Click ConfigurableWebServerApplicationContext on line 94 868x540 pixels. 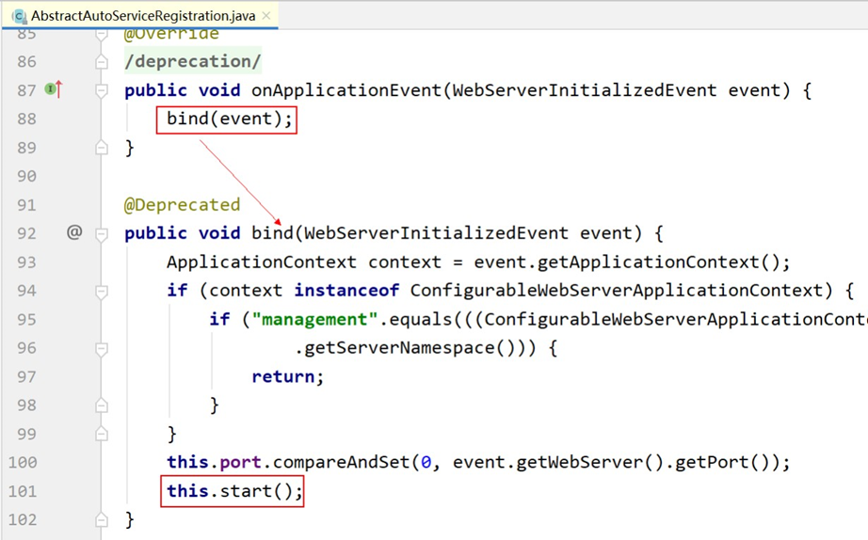click(x=616, y=291)
